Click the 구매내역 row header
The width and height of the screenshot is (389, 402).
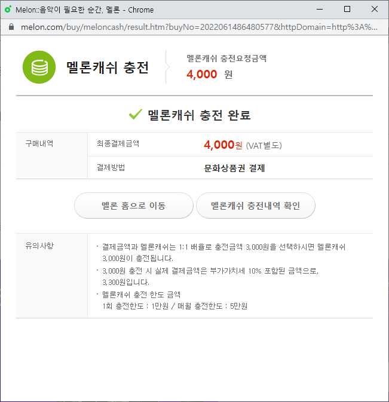pyautogui.click(x=39, y=143)
